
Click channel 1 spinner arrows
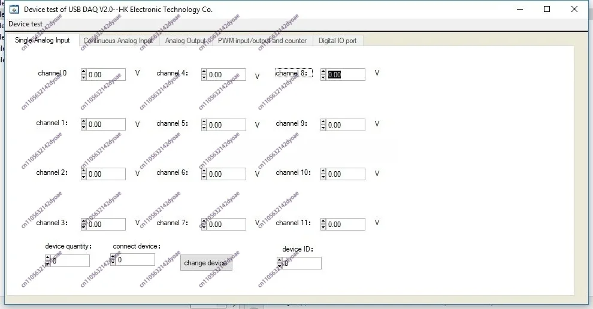(x=84, y=125)
